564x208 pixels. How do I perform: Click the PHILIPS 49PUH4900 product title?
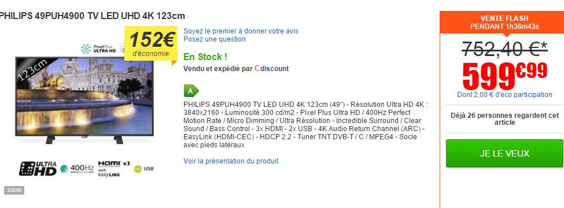[x=93, y=16]
